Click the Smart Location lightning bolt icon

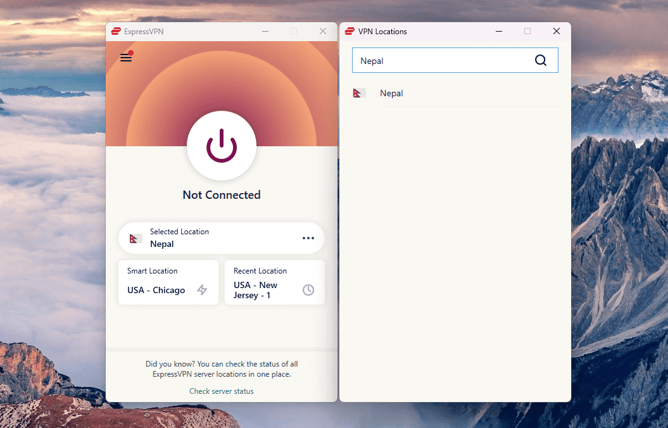[202, 290]
